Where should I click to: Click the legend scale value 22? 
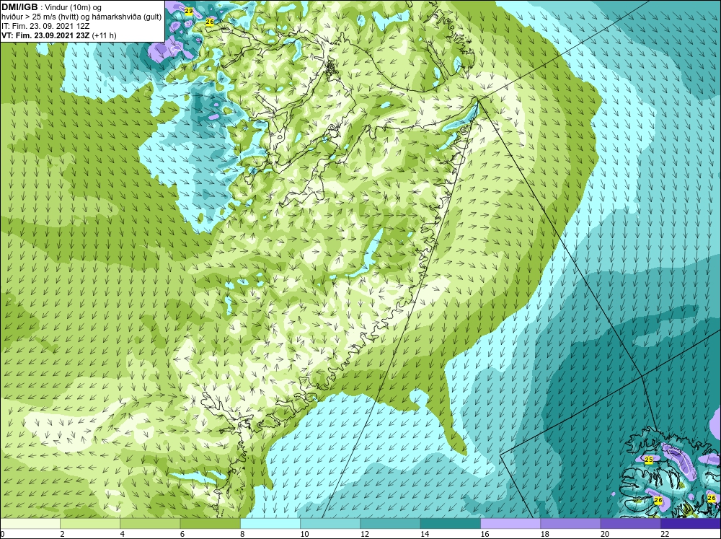click(x=665, y=533)
